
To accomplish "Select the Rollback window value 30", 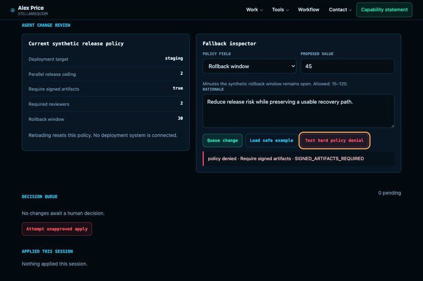I will (x=180, y=118).
